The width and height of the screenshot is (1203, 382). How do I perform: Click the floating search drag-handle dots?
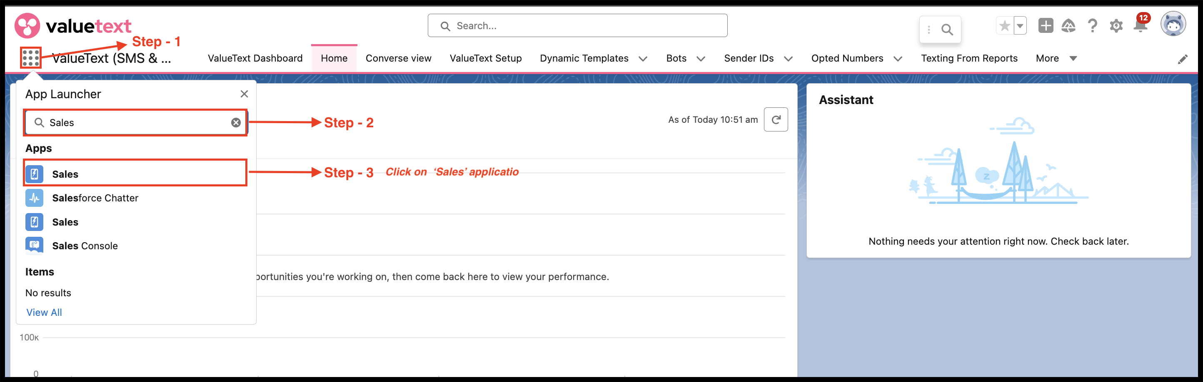pos(929,30)
